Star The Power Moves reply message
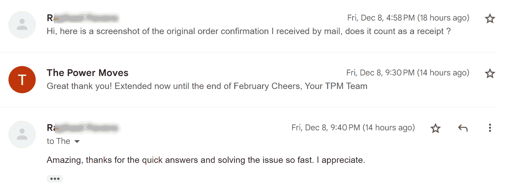This screenshot has height=187, width=505. [490, 74]
